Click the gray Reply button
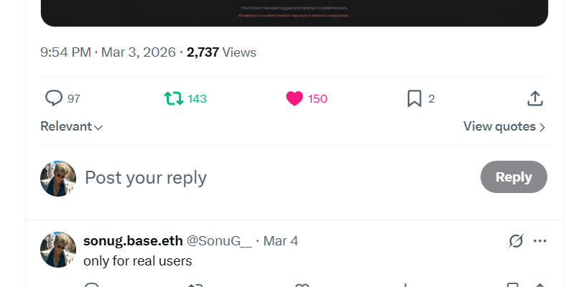This screenshot has width=584, height=287. coord(514,177)
